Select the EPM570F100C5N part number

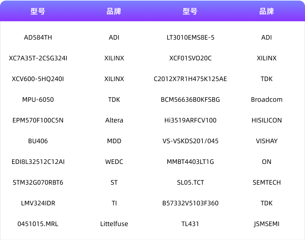click(x=37, y=120)
